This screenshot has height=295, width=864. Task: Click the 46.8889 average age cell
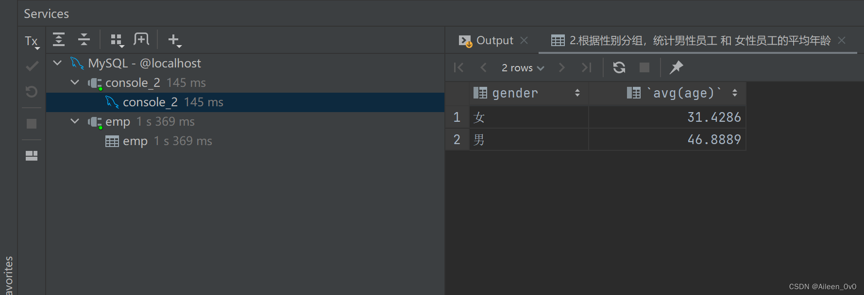pyautogui.click(x=714, y=140)
